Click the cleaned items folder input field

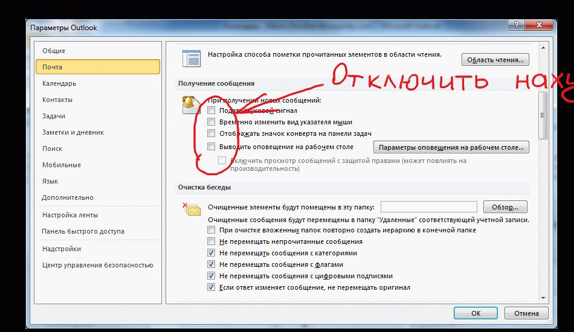pyautogui.click(x=428, y=206)
